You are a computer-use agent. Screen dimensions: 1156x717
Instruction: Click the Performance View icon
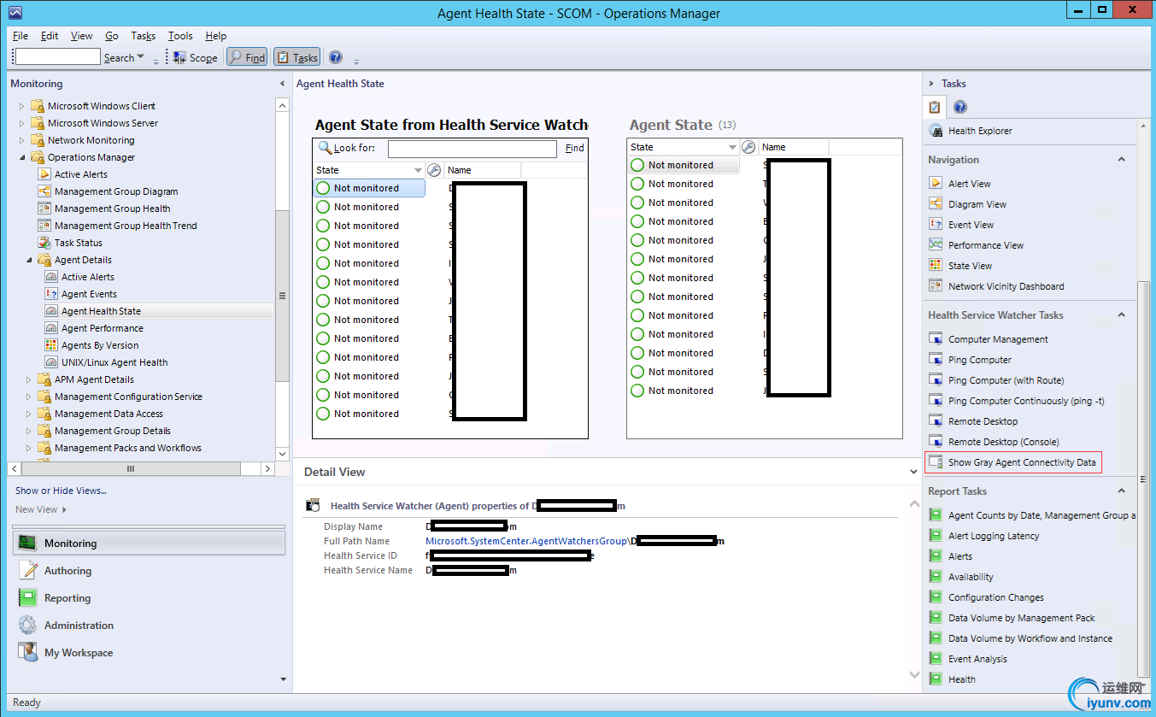[935, 245]
